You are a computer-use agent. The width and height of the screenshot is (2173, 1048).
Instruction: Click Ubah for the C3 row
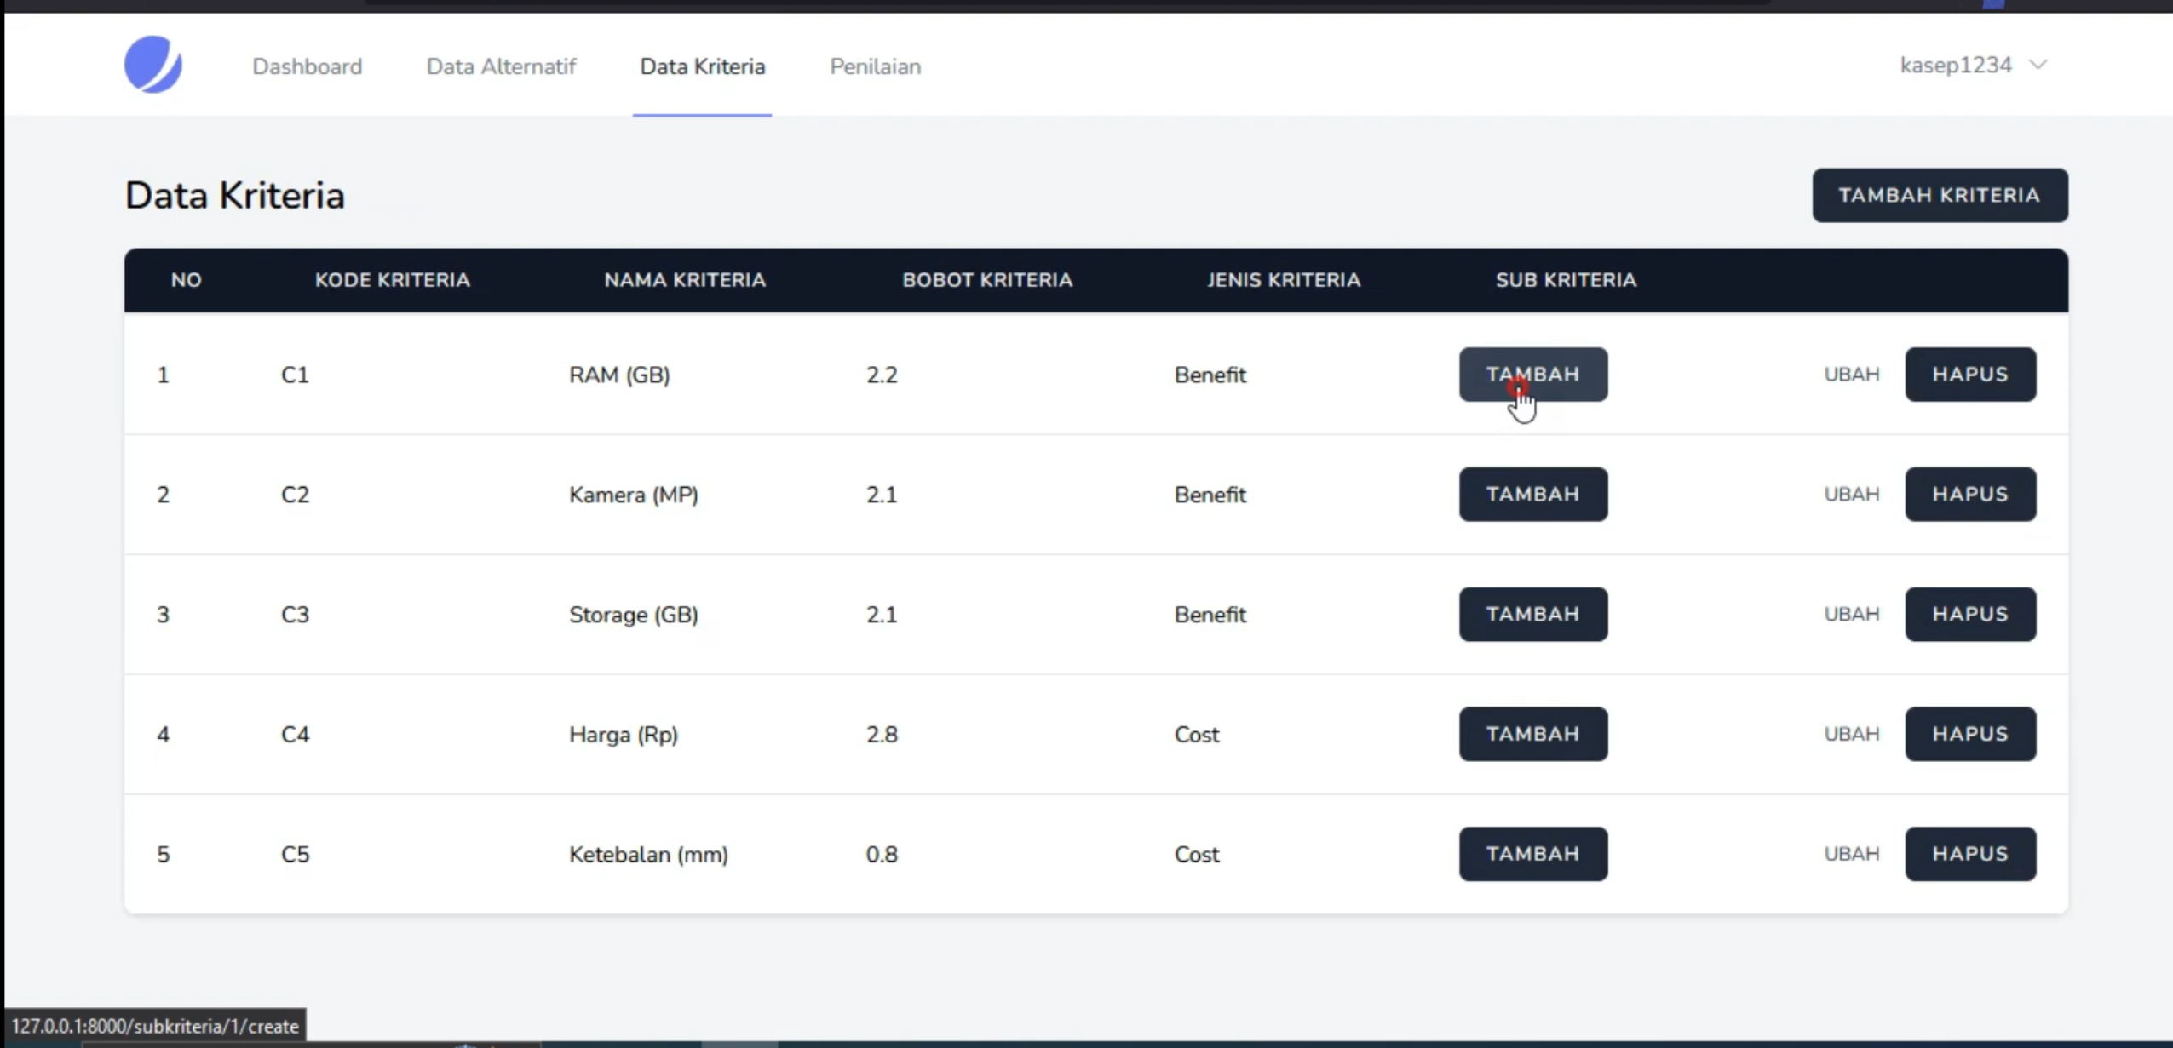point(1851,614)
